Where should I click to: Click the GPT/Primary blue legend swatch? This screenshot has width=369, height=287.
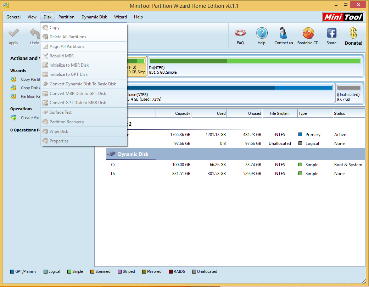pos(12,271)
